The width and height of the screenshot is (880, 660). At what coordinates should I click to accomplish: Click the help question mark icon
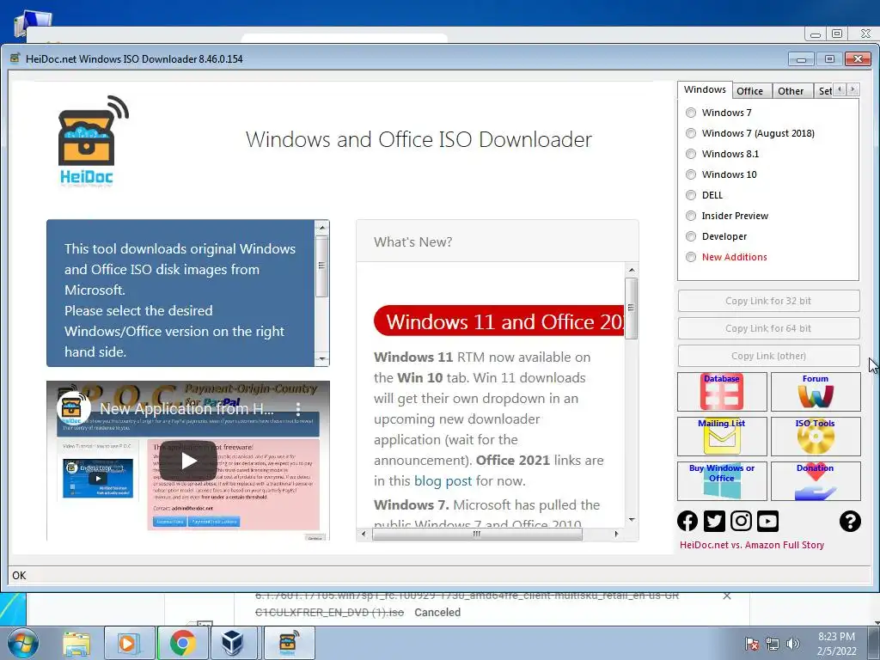850,522
